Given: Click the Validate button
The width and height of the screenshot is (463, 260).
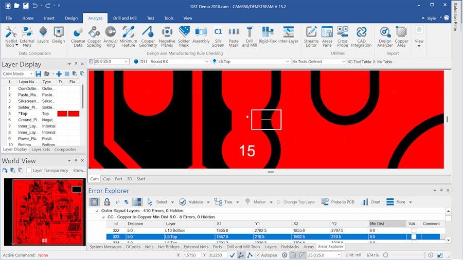Looking at the screenshot, I should point(192,202).
